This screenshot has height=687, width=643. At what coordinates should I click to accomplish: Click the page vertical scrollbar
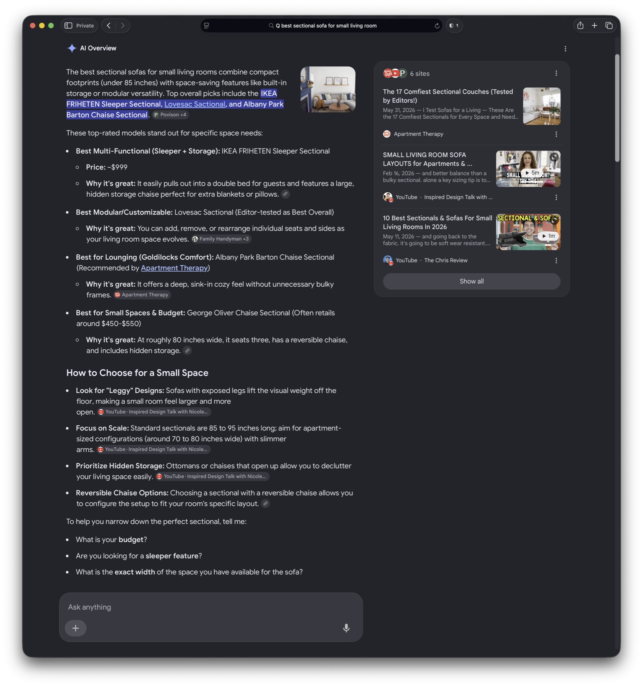tap(617, 108)
